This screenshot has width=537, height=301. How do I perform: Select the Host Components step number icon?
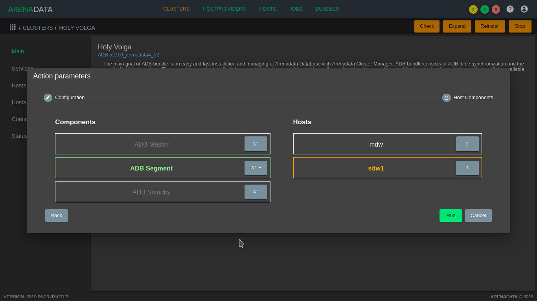[446, 98]
